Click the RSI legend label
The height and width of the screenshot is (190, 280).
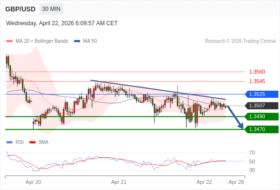[19, 142]
